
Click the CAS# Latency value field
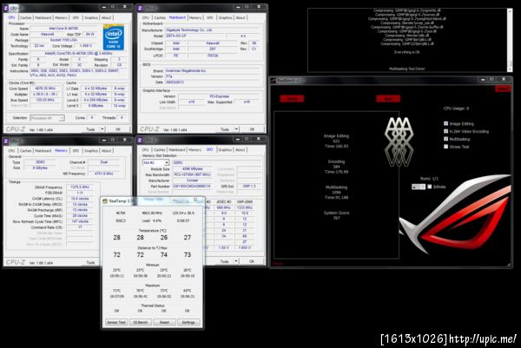pyautogui.click(x=80, y=198)
